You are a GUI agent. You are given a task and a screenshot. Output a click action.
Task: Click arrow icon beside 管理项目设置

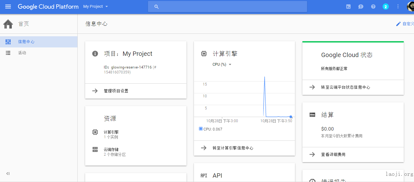click(95, 91)
